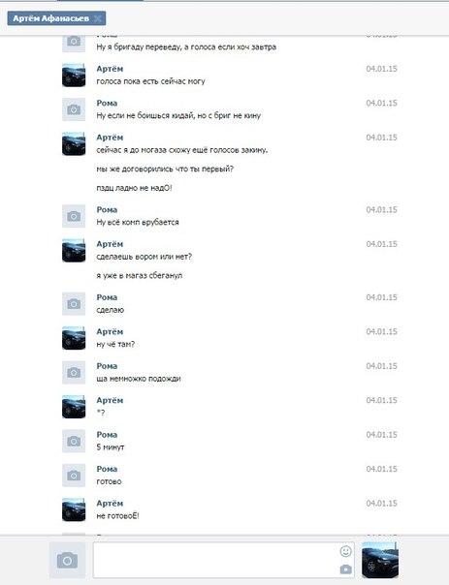Viewport: 449px width, 585px height.
Task: Open Артём's avatar beside "голоса пока есть" message
Action: coord(74,75)
